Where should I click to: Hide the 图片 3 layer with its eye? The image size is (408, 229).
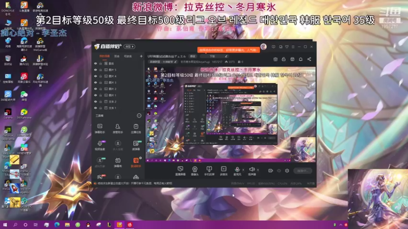coord(95,82)
